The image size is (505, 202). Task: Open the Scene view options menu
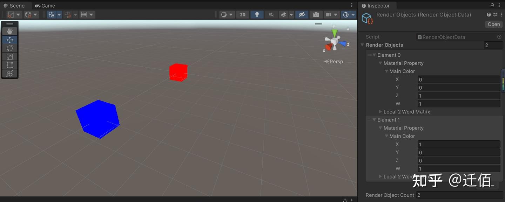click(x=352, y=5)
